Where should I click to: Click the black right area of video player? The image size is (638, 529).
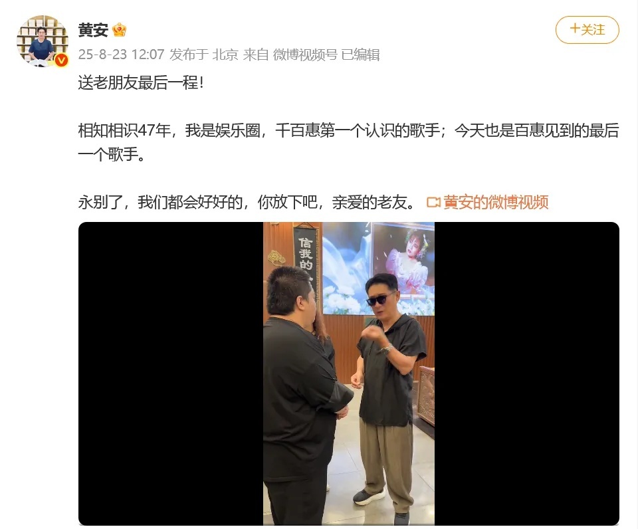527,373
